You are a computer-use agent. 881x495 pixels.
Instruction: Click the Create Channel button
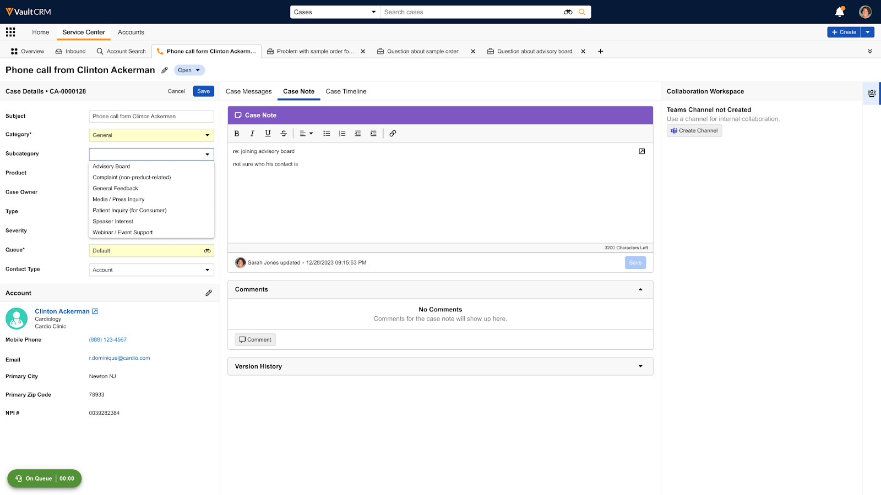pos(694,131)
